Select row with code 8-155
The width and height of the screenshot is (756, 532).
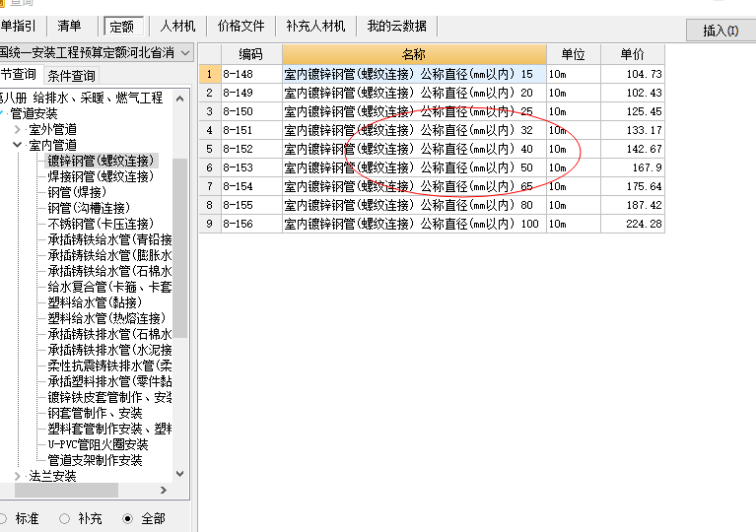[x=432, y=205]
